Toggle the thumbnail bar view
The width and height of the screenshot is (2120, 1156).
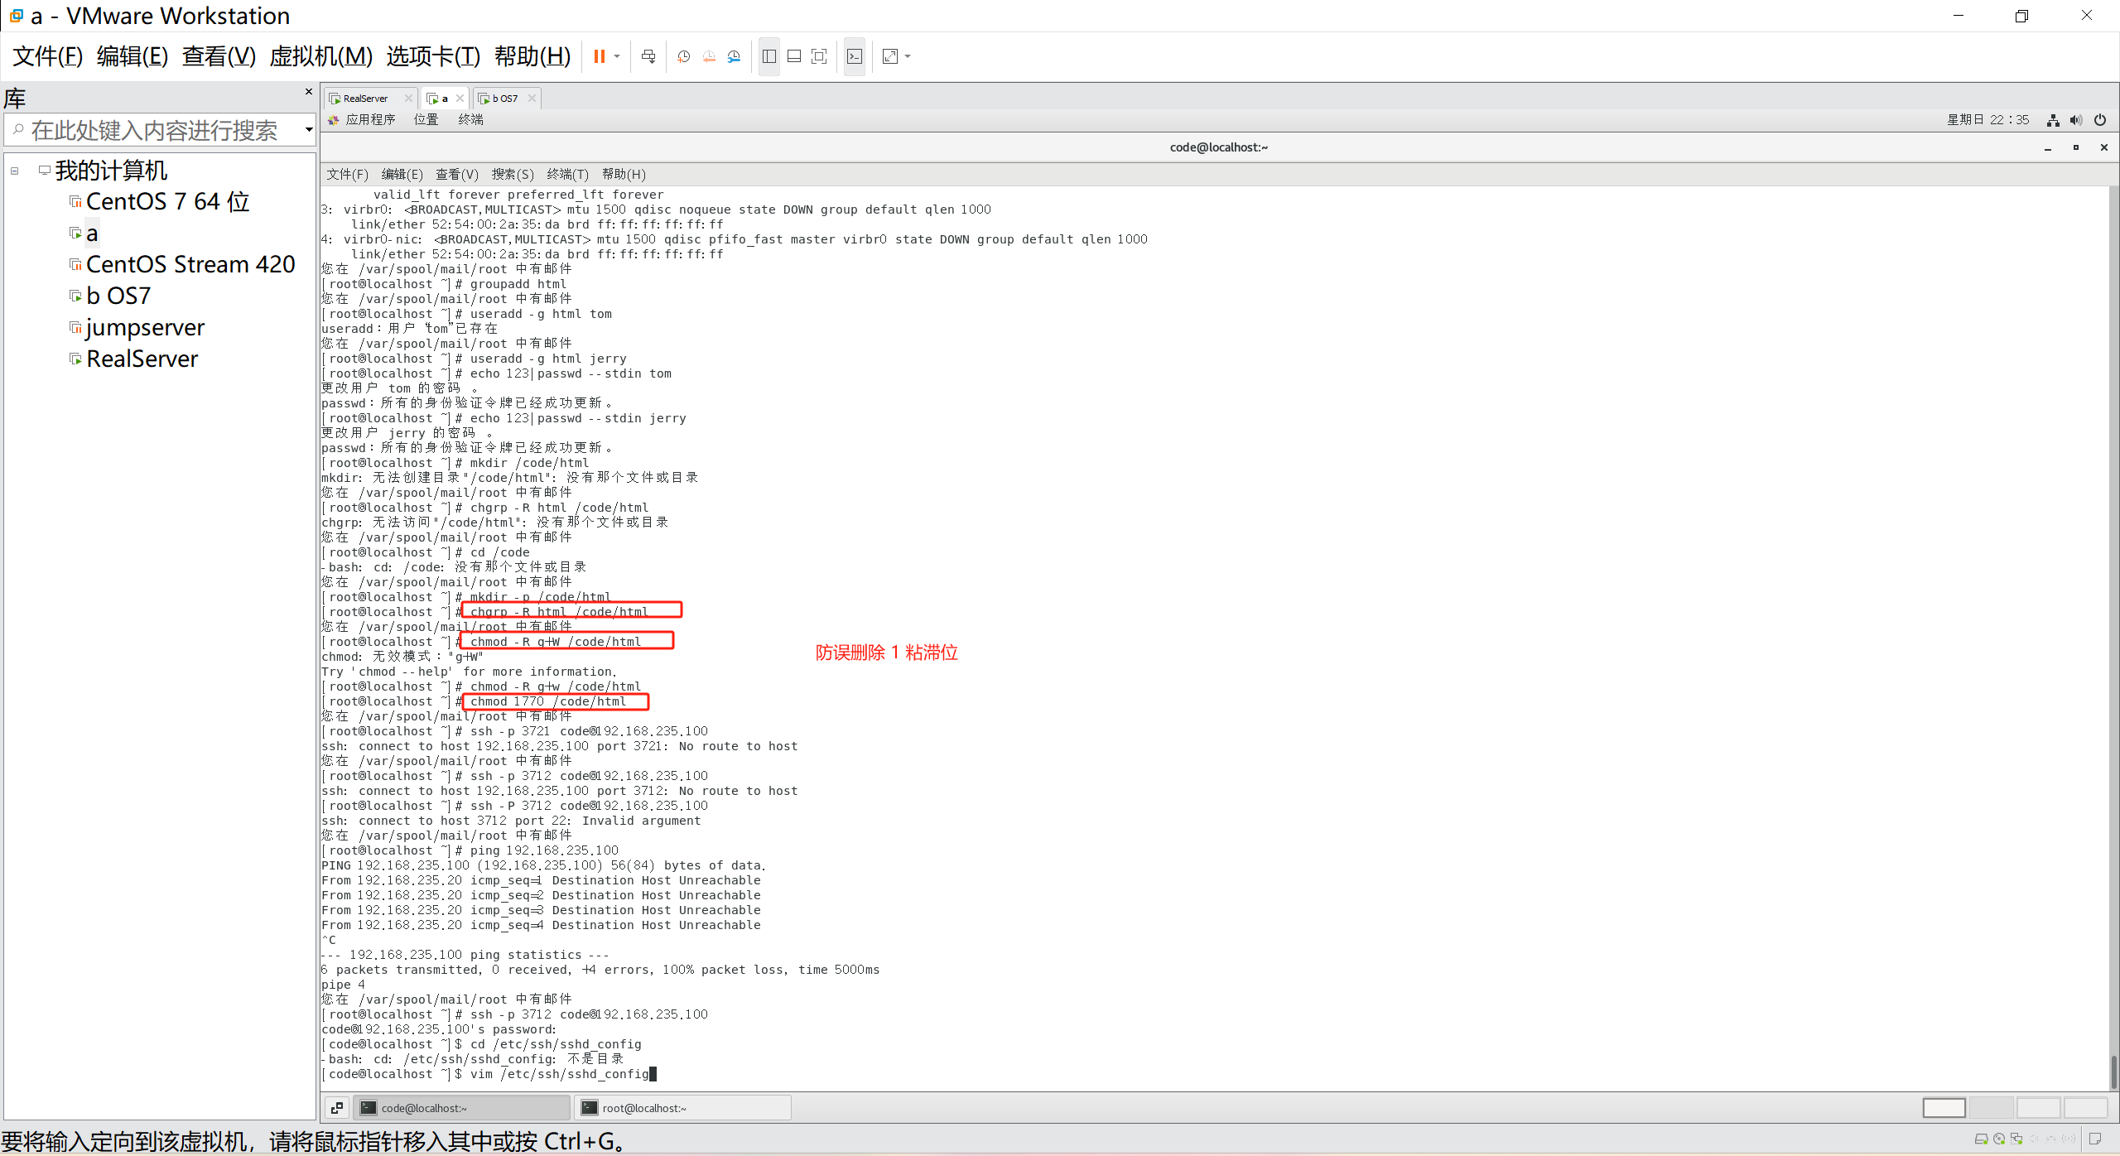pyautogui.click(x=793, y=56)
